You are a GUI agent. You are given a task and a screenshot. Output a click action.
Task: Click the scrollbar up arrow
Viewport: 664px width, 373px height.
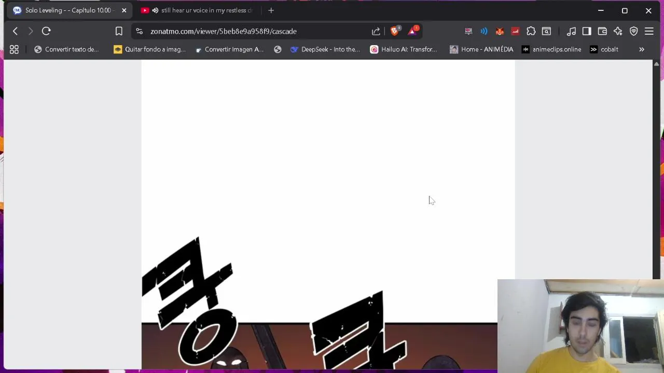pos(656,64)
